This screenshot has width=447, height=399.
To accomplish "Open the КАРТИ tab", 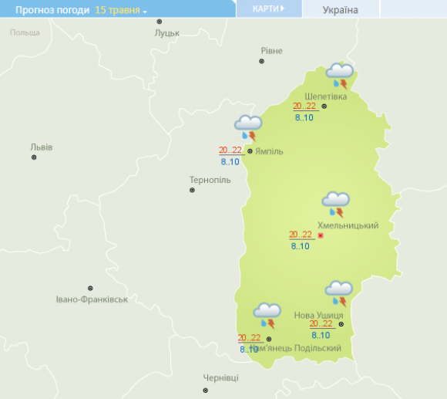I will tap(269, 8).
